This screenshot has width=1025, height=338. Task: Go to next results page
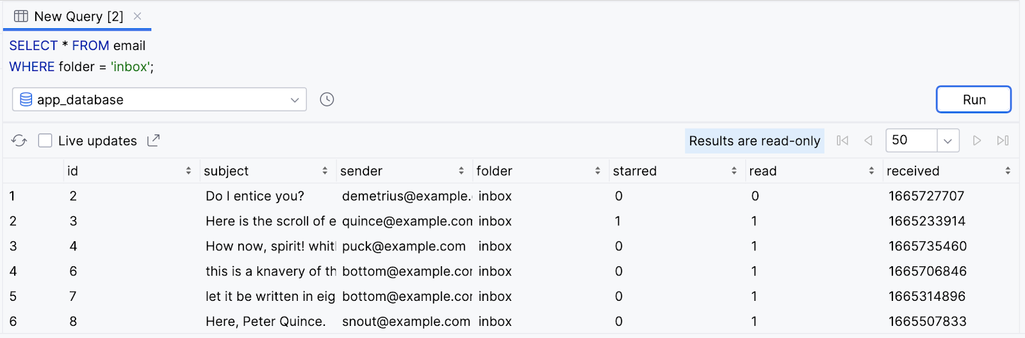(x=977, y=141)
